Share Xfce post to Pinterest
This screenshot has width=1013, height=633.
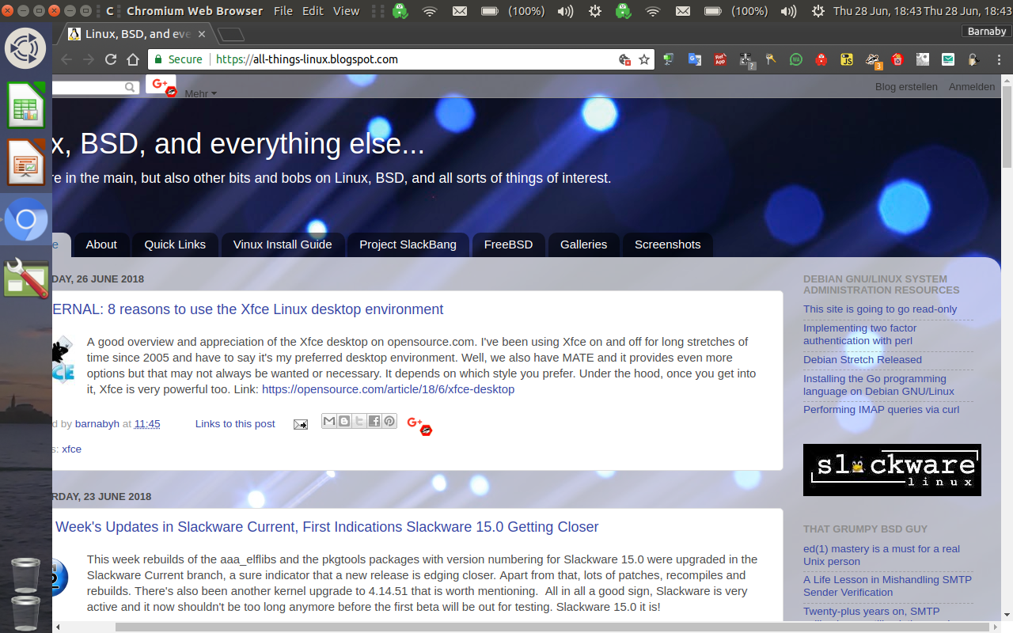(x=389, y=421)
